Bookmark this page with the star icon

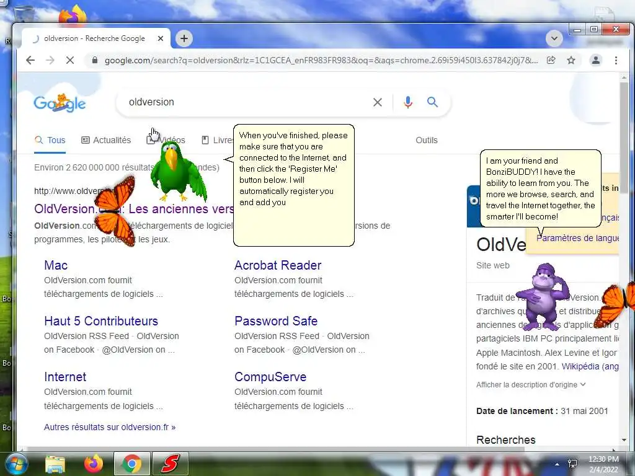click(571, 60)
